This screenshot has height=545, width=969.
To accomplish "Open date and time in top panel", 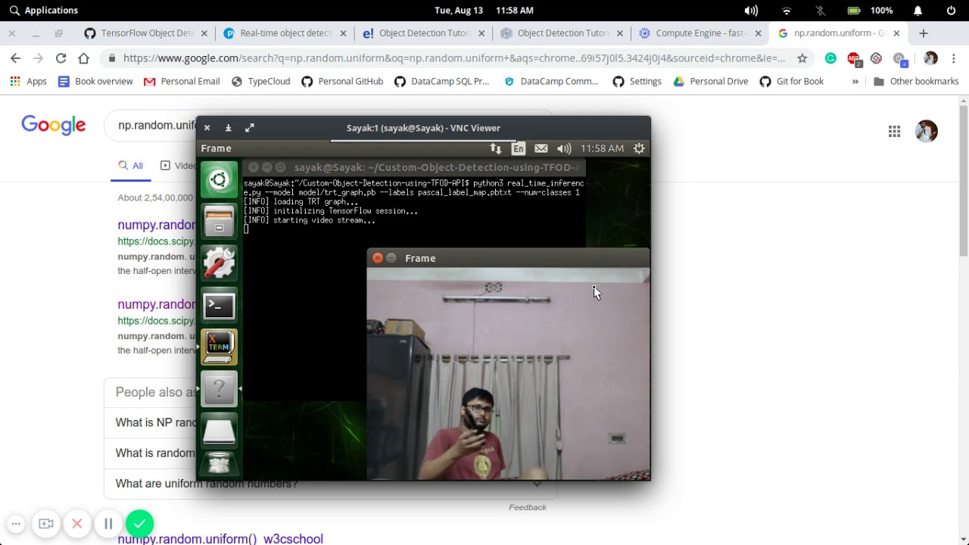I will click(484, 11).
